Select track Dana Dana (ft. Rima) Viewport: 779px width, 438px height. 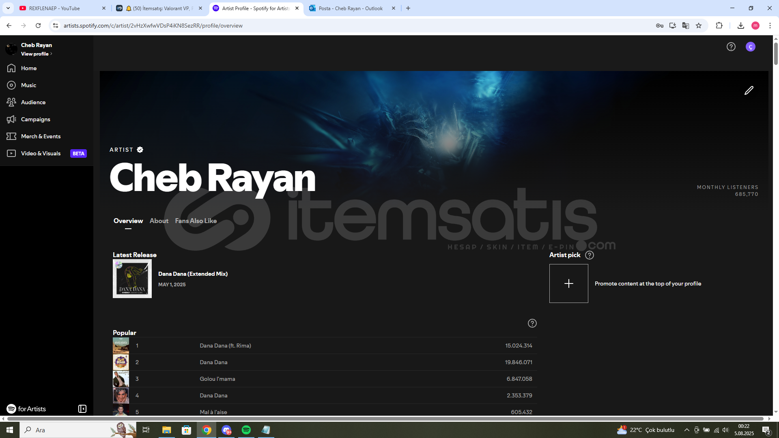225,346
